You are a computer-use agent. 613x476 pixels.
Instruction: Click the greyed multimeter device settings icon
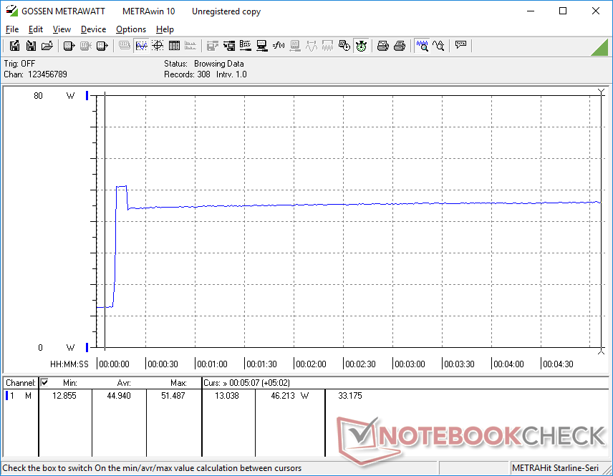pos(295,46)
